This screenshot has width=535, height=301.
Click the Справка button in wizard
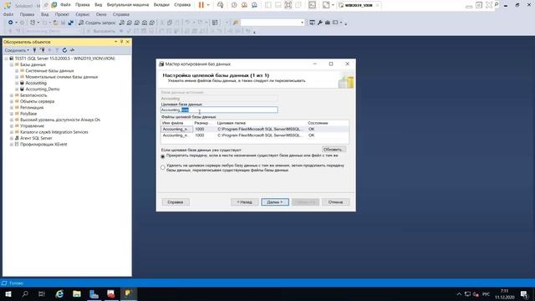click(176, 202)
